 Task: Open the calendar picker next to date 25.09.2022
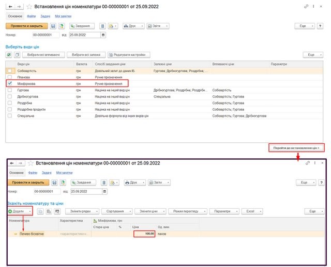coord(103,35)
